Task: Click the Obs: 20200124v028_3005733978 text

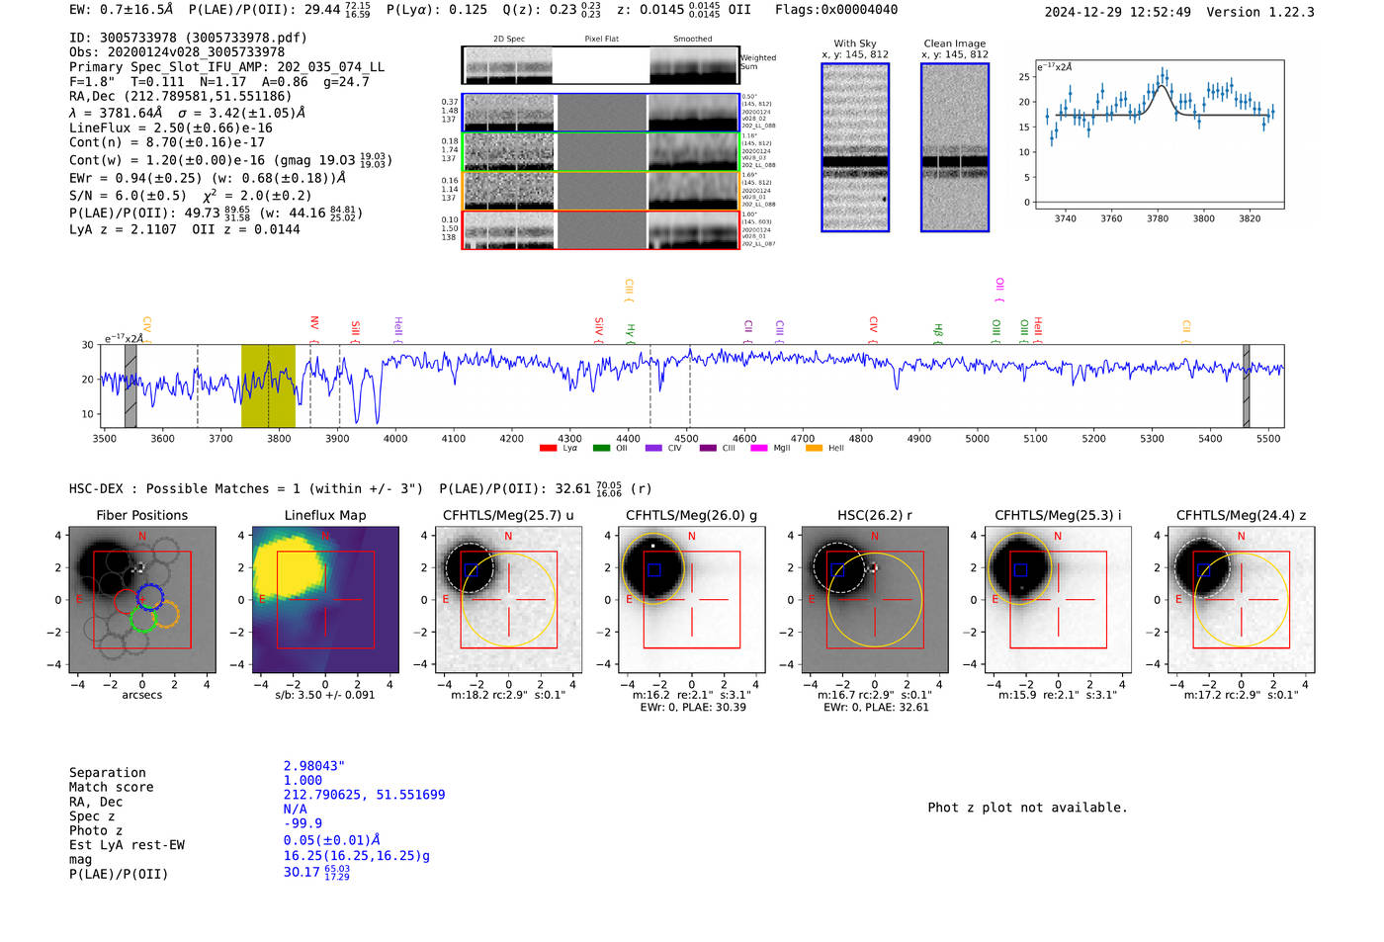Action: tap(177, 52)
